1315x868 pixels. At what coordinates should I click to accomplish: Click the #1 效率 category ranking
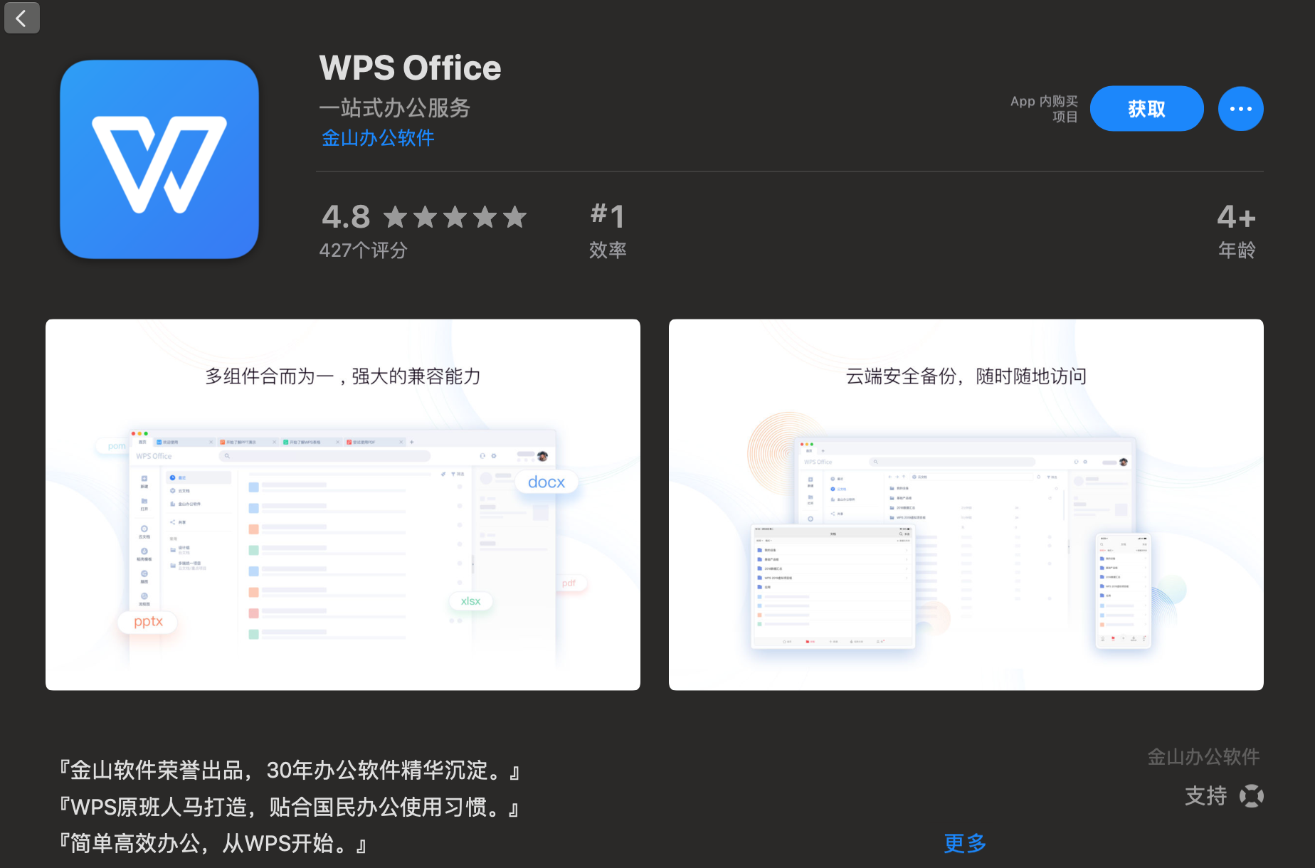pyautogui.click(x=608, y=231)
